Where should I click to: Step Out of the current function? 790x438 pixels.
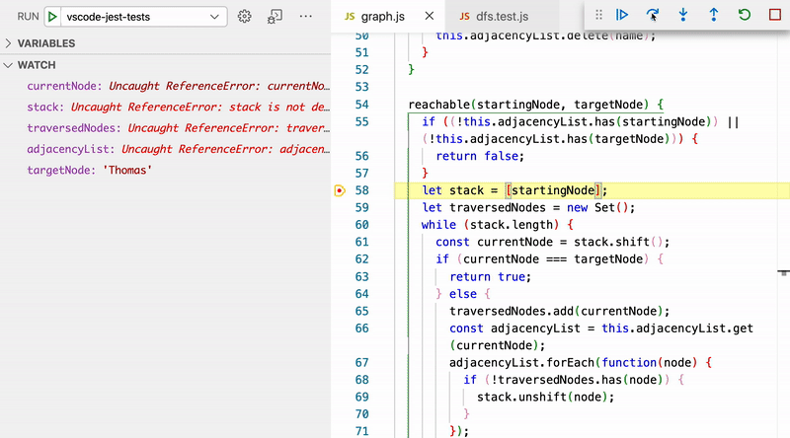713,15
